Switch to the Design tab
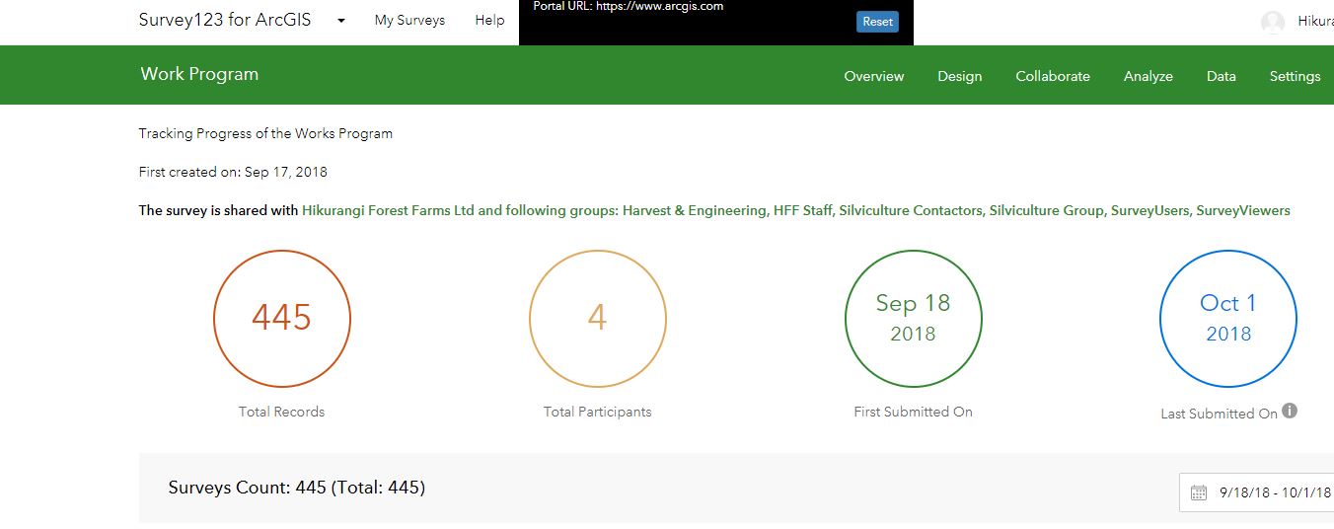1334x529 pixels. [x=960, y=76]
